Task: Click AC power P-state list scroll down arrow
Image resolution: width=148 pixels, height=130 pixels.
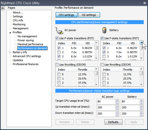Action: 96,58
